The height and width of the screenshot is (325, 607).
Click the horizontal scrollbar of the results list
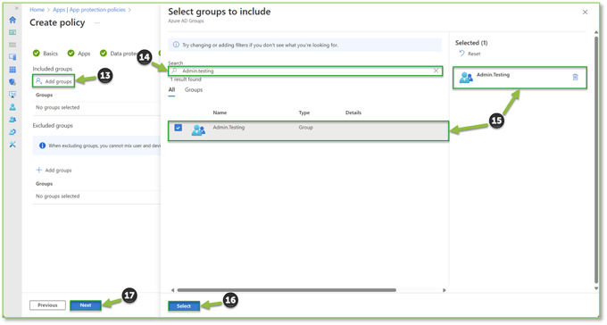tap(287, 290)
